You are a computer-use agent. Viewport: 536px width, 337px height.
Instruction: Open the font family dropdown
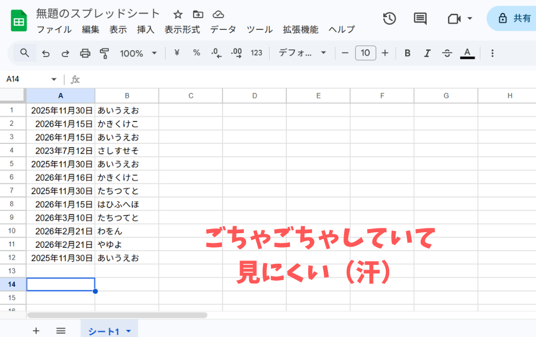tap(302, 53)
